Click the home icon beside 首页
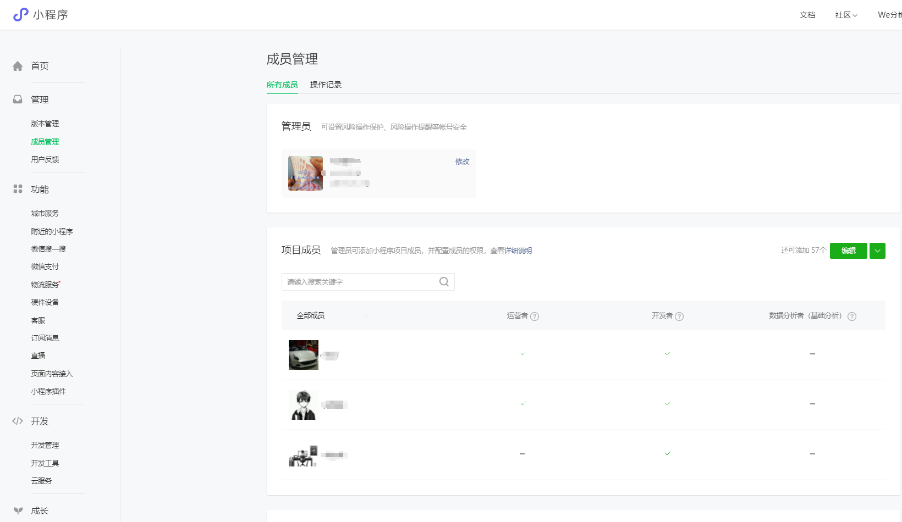Image resolution: width=902 pixels, height=522 pixels. point(18,66)
